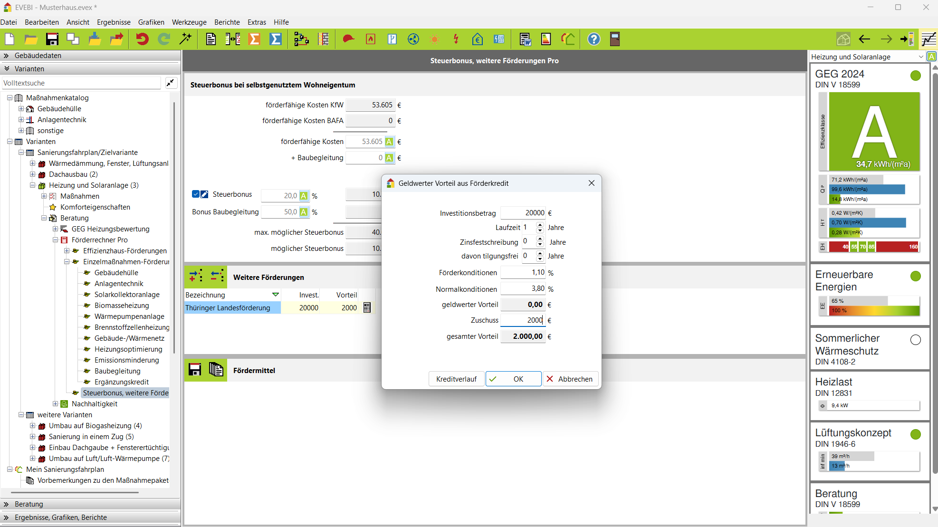Open the Berichte menu
Viewport: 938px width, 527px height.
227,22
